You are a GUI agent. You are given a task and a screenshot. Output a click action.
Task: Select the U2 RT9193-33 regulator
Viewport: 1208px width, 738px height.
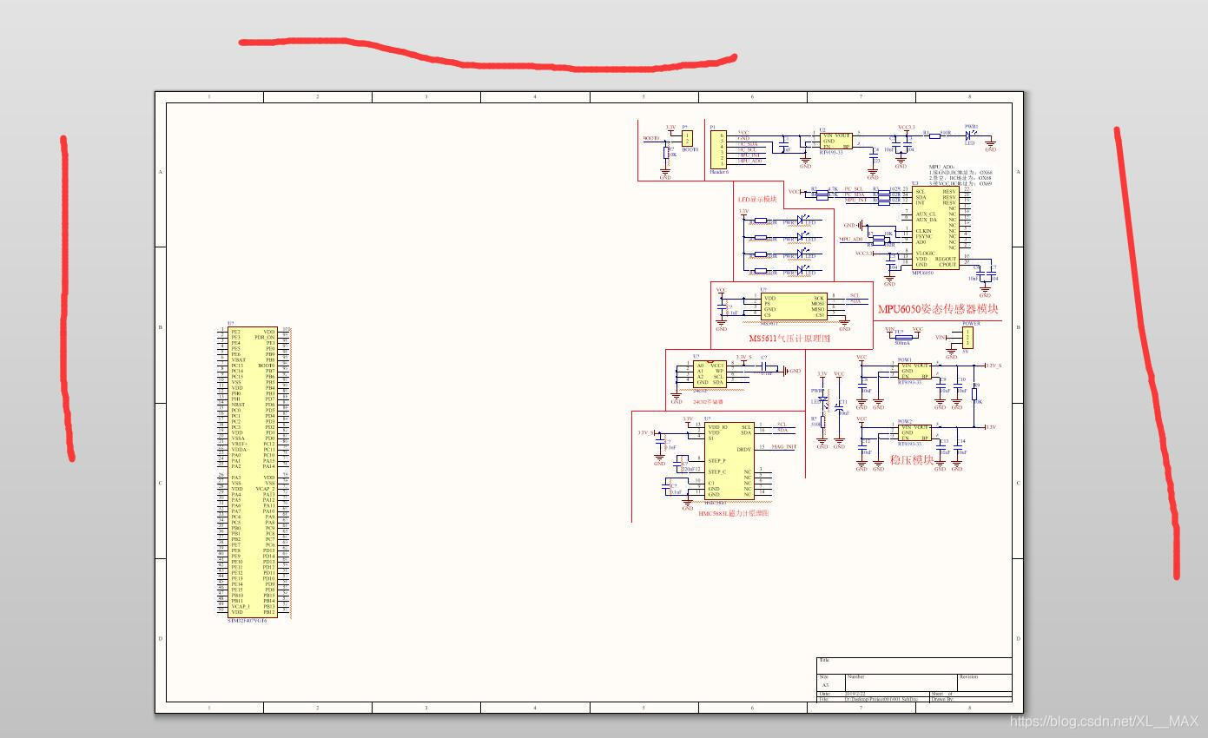pyautogui.click(x=836, y=141)
